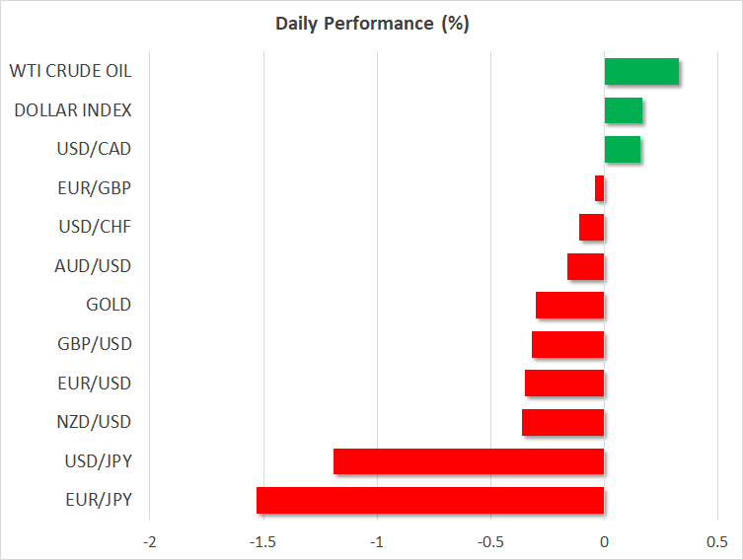Click the -2 tick on horizontal axis

[150, 543]
